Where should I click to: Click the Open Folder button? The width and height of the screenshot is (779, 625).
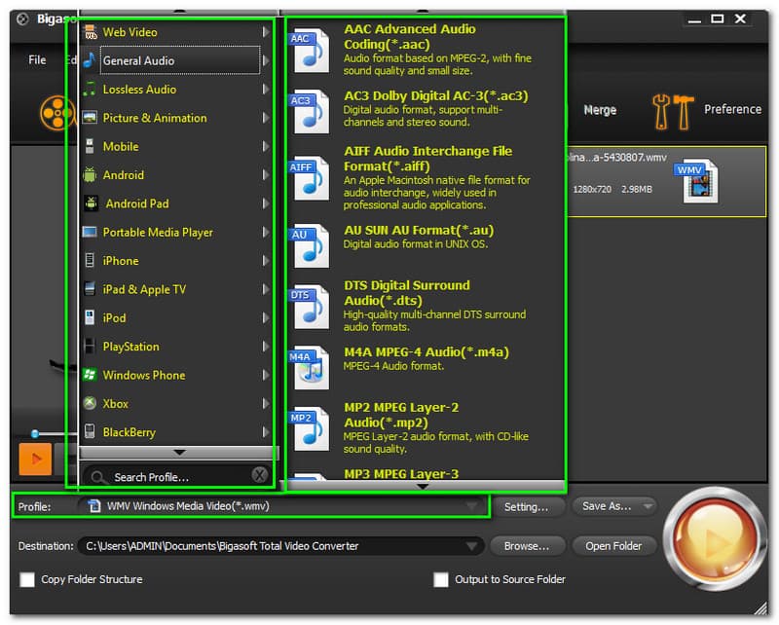613,546
